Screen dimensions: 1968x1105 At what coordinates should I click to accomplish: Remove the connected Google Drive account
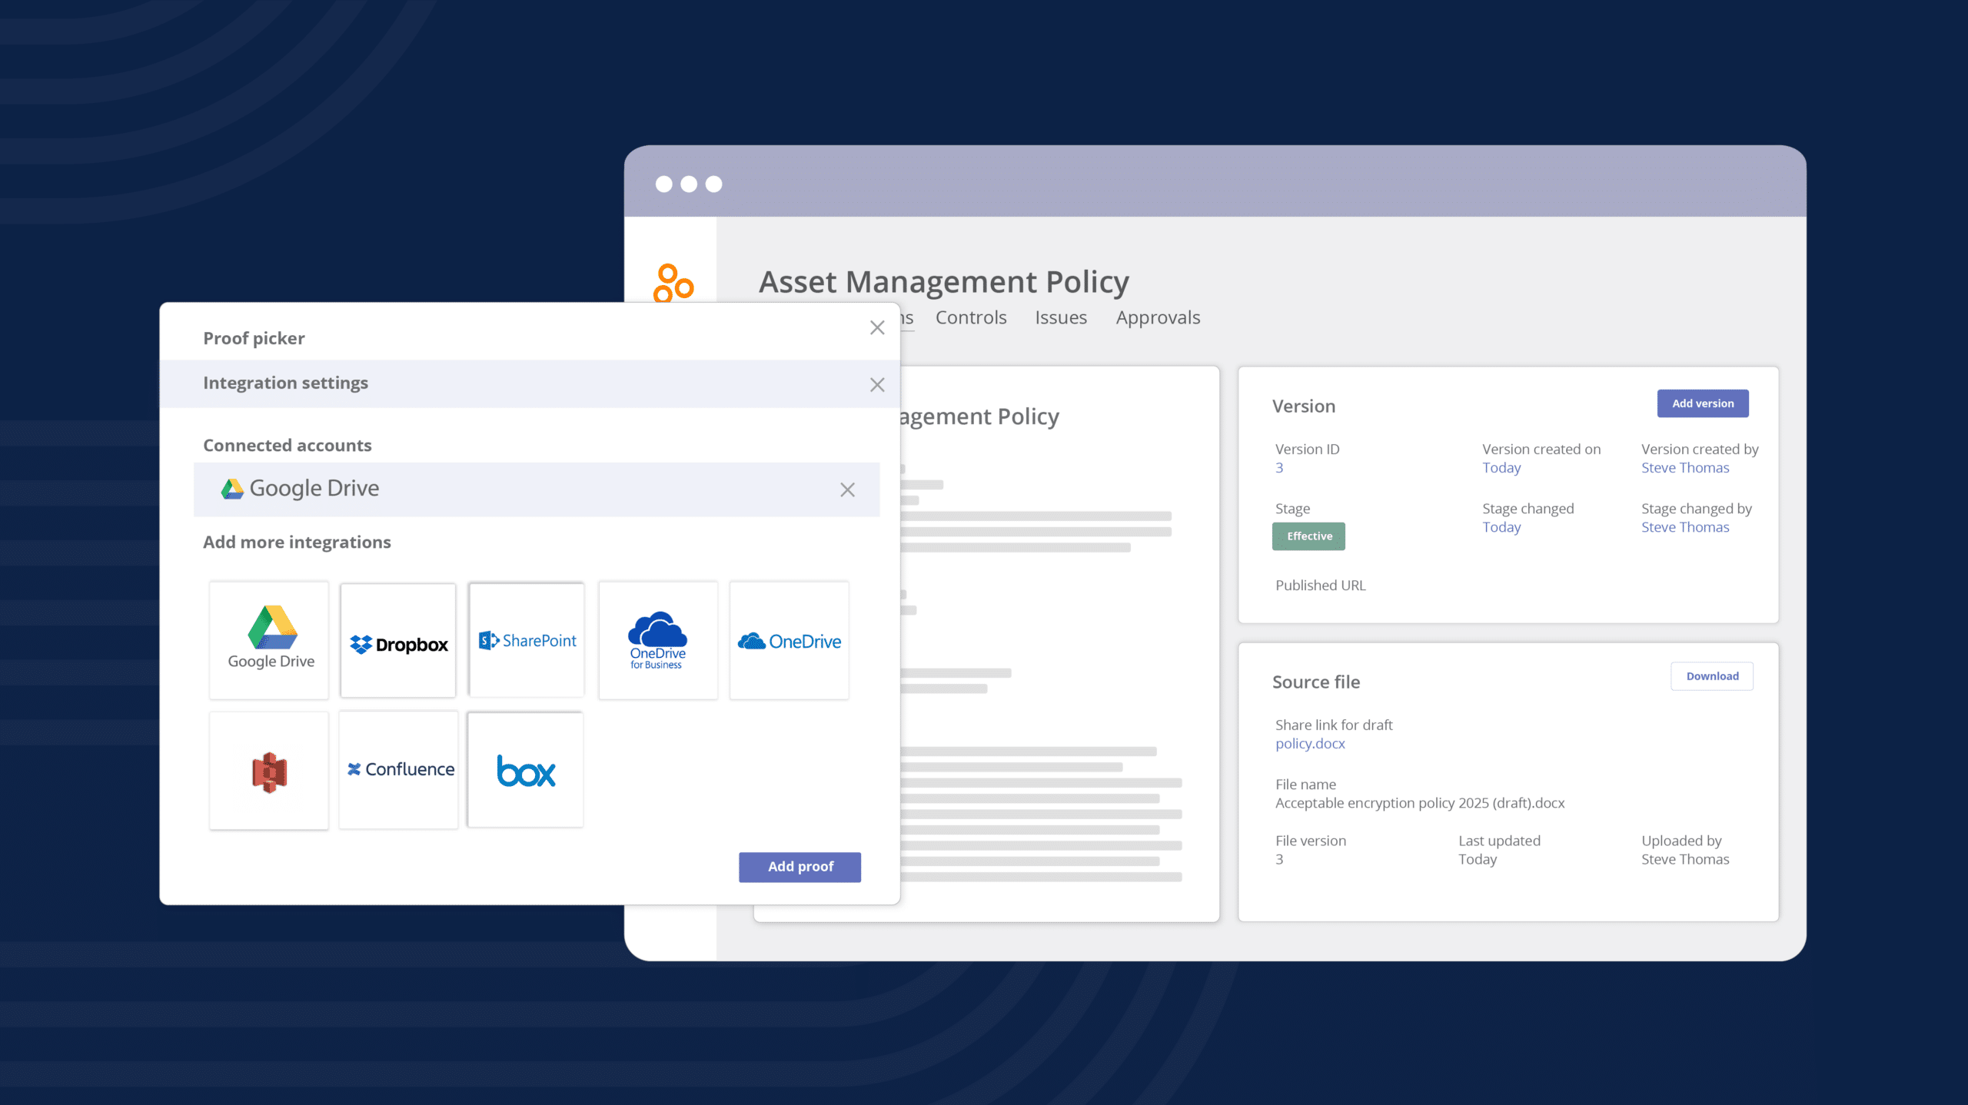point(847,490)
